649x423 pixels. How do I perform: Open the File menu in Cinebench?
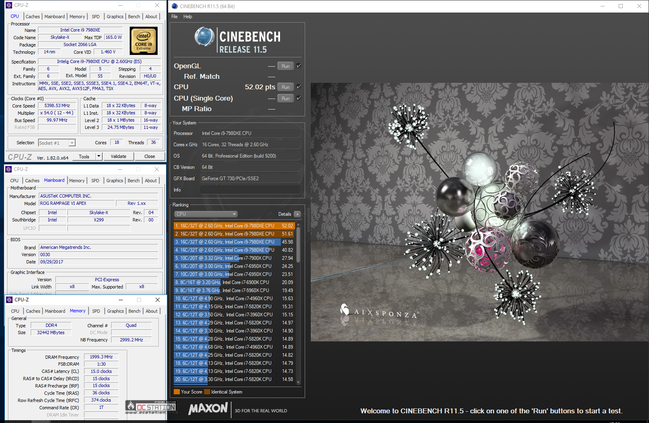click(x=175, y=17)
